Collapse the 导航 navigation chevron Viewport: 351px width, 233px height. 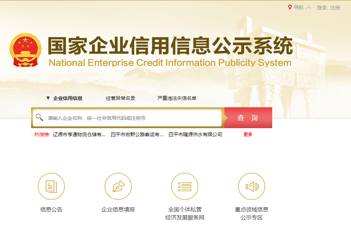pos(309,7)
